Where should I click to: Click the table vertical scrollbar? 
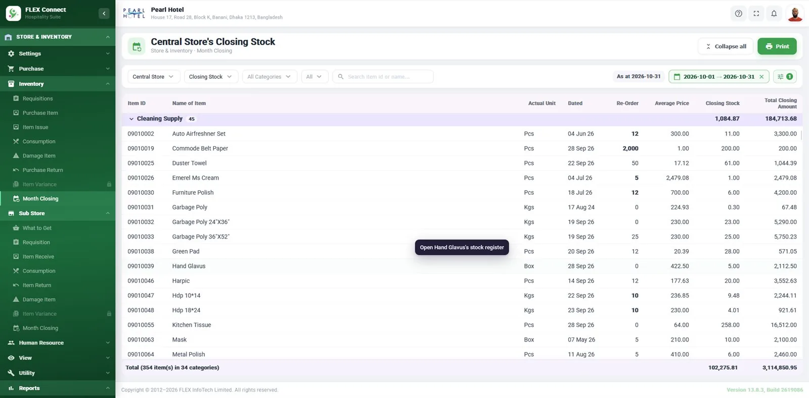point(801,135)
